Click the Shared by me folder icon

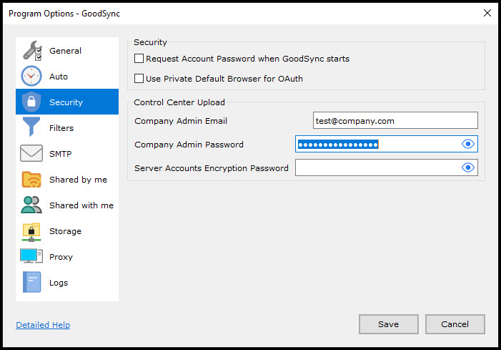(x=31, y=180)
